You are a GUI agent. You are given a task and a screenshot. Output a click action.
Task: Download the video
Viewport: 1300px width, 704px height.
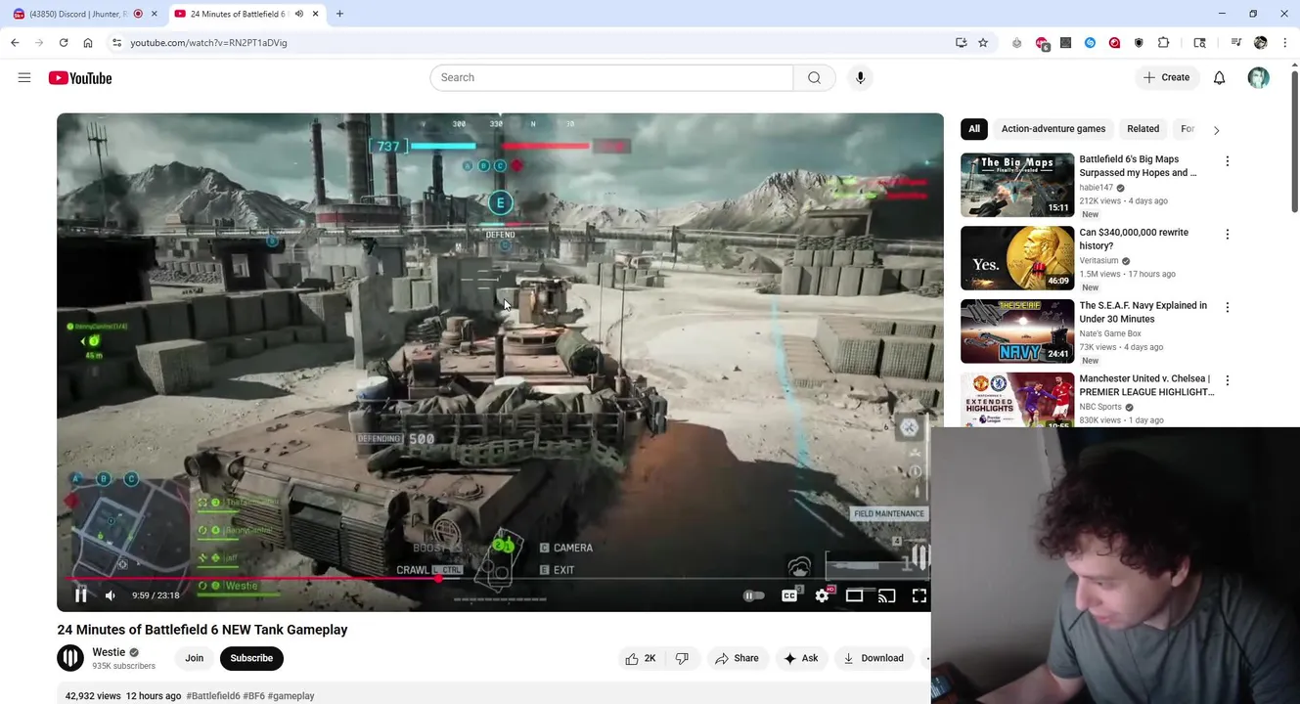pyautogui.click(x=874, y=659)
